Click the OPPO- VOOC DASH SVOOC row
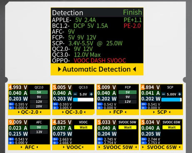 coord(89,61)
